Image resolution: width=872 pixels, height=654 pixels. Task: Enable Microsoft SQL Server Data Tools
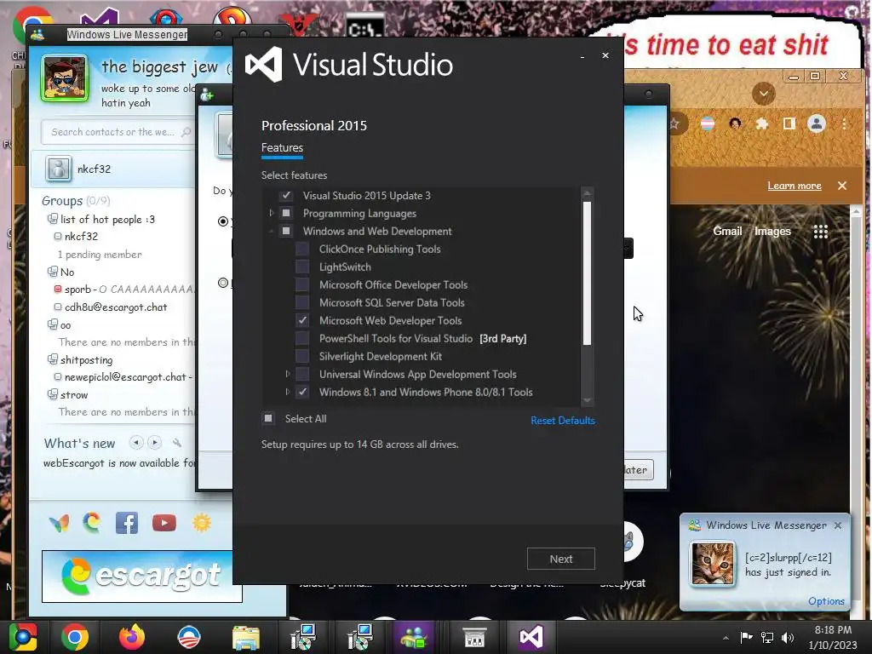point(302,302)
